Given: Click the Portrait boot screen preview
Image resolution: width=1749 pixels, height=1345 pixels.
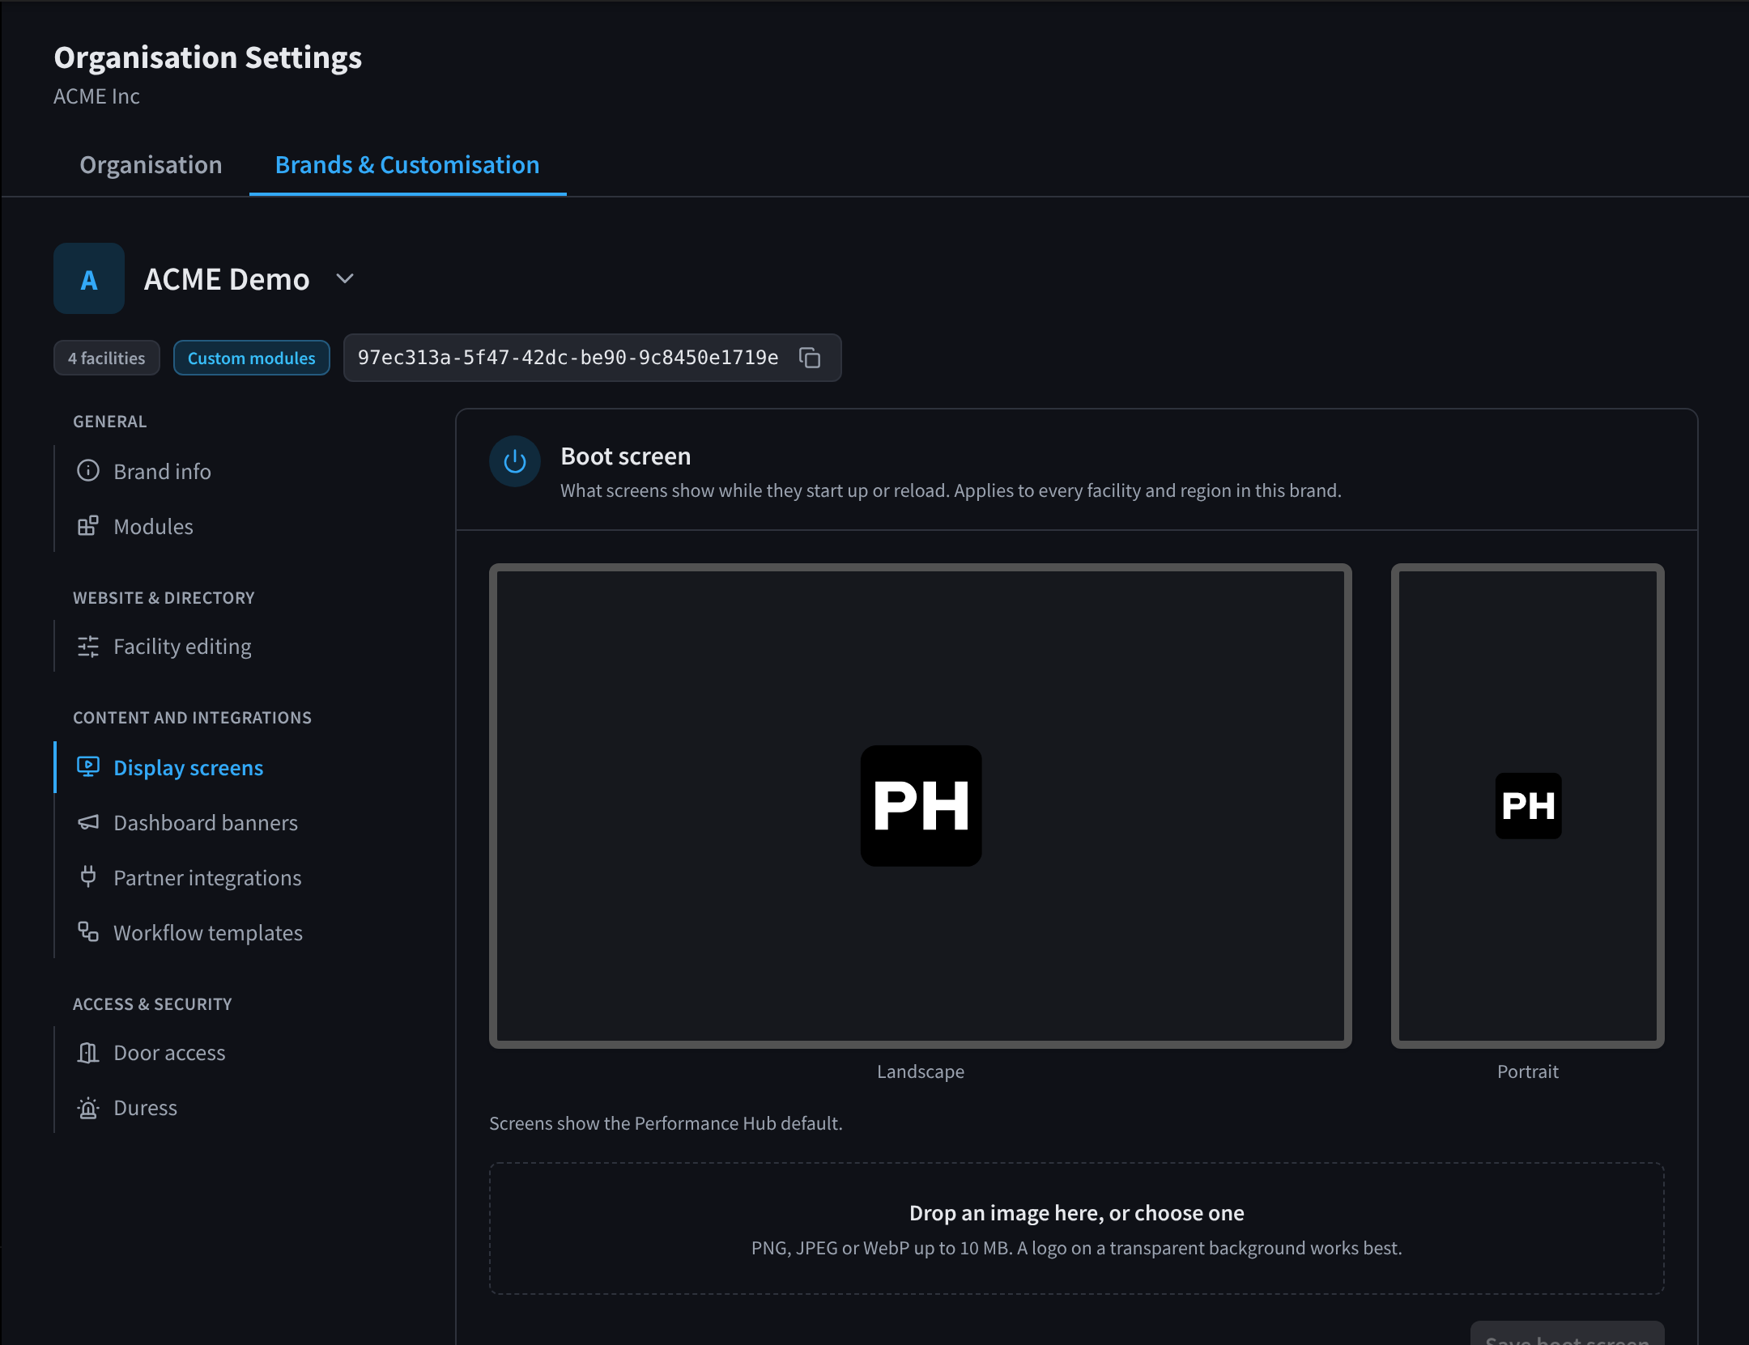Looking at the screenshot, I should 1528,806.
